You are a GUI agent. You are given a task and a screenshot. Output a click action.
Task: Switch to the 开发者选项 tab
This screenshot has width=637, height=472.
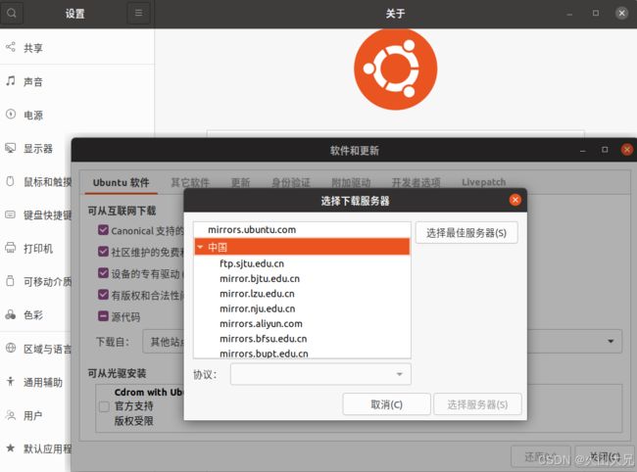pos(416,183)
